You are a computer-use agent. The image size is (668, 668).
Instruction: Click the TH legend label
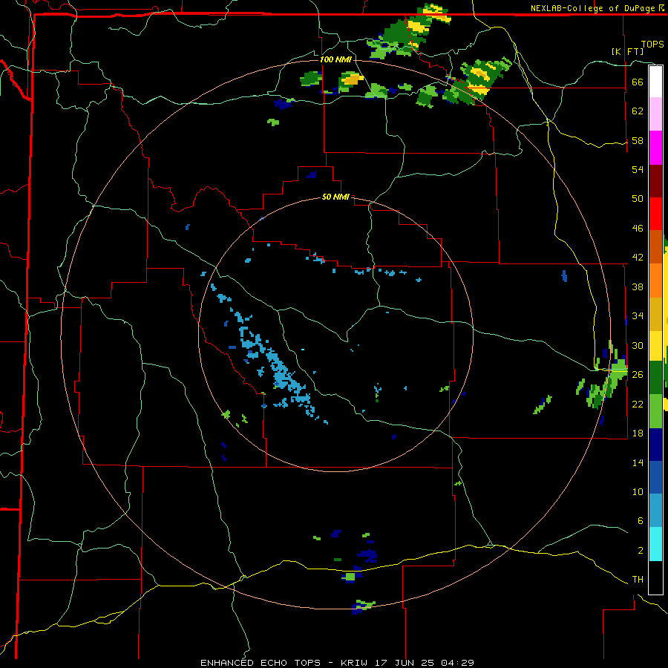(x=638, y=580)
